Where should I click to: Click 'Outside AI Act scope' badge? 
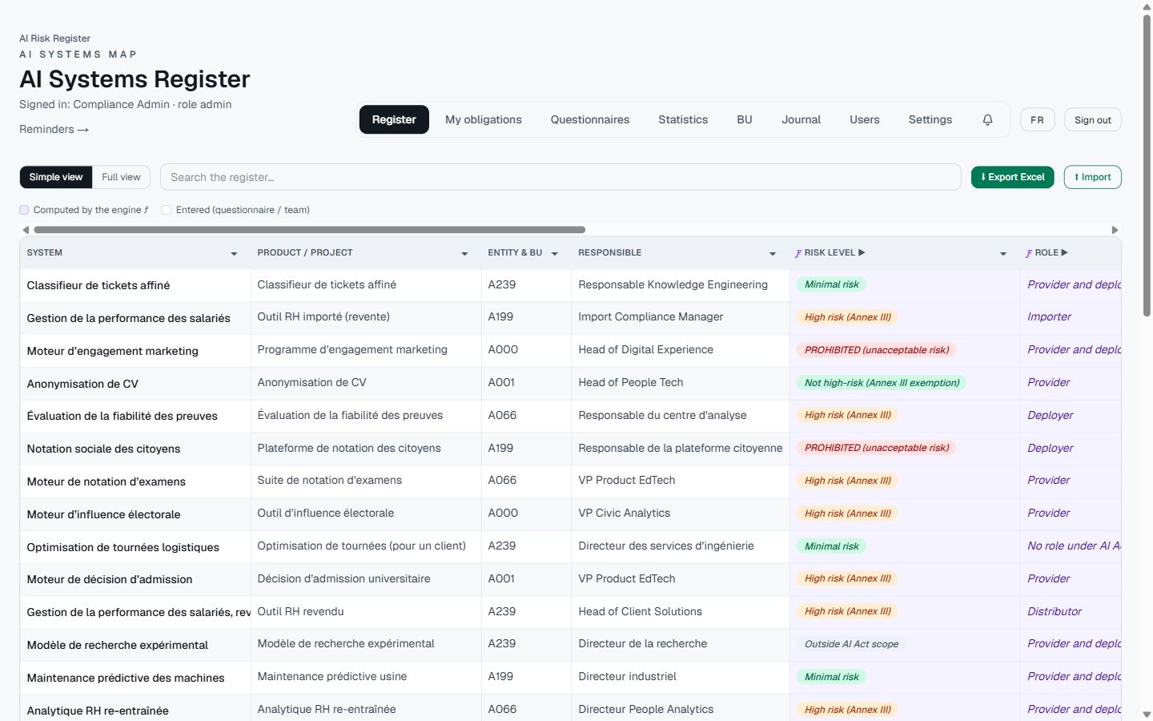pos(851,644)
